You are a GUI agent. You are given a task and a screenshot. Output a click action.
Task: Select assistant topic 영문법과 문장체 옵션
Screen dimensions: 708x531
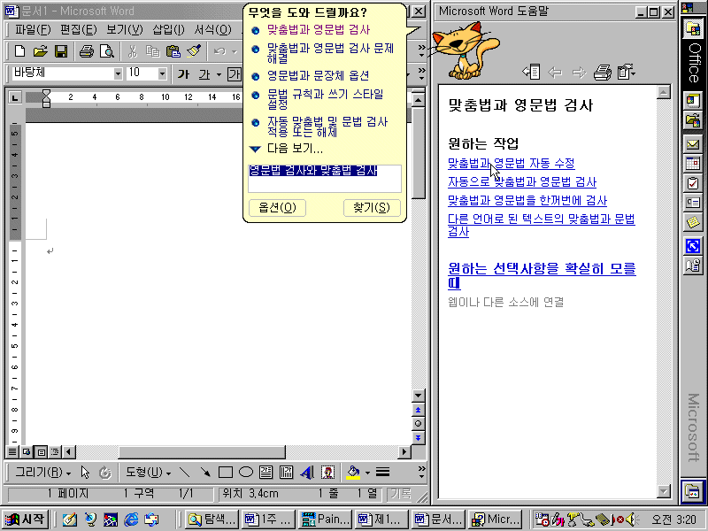[x=319, y=75]
